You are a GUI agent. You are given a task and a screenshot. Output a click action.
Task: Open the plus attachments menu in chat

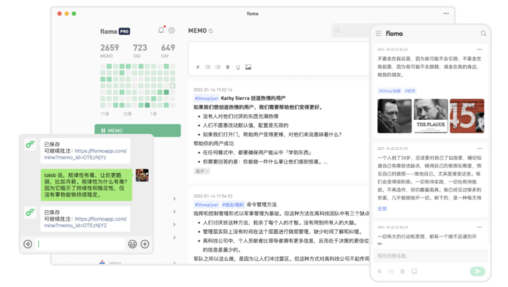tap(145, 244)
